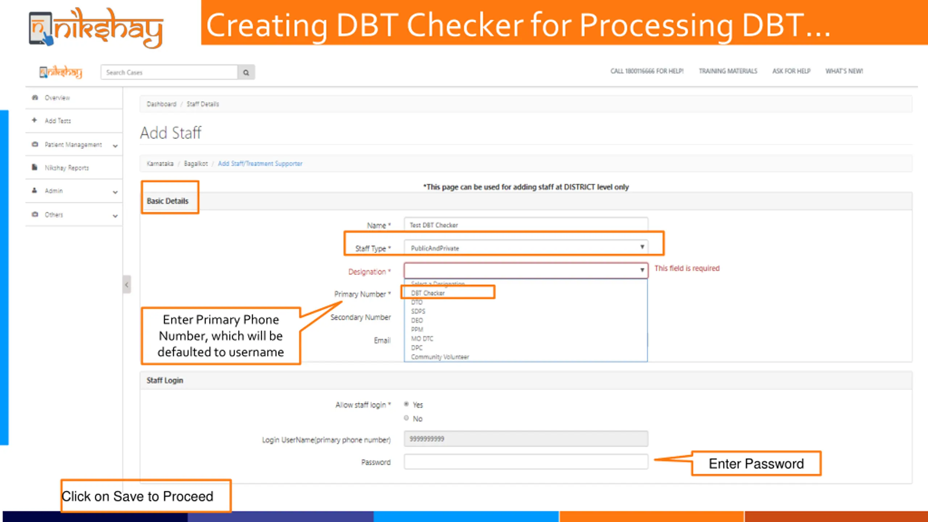Click the Overview dashboard icon
The width and height of the screenshot is (928, 522).
(x=35, y=97)
